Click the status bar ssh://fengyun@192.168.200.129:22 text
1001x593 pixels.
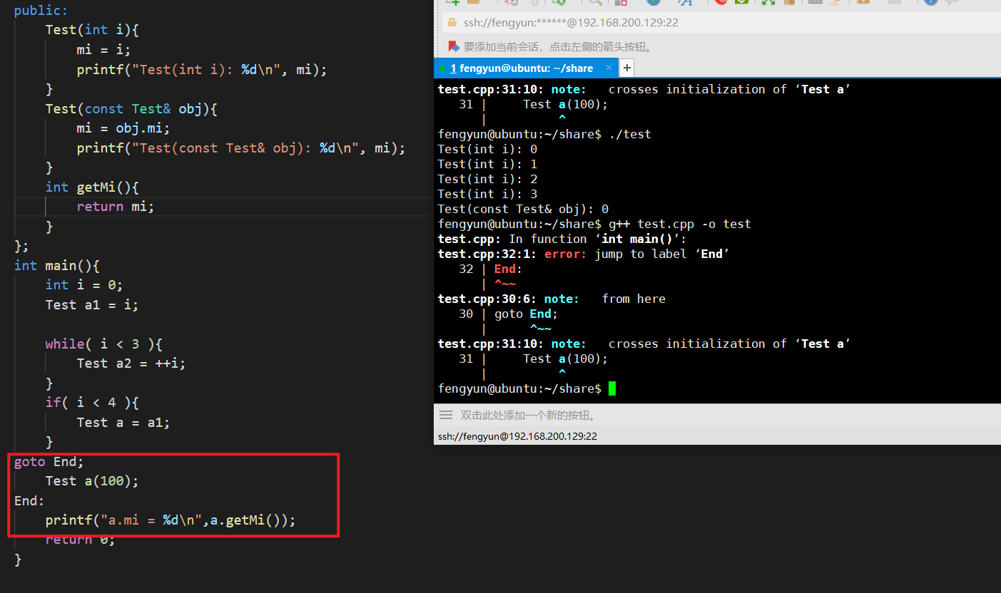click(517, 435)
